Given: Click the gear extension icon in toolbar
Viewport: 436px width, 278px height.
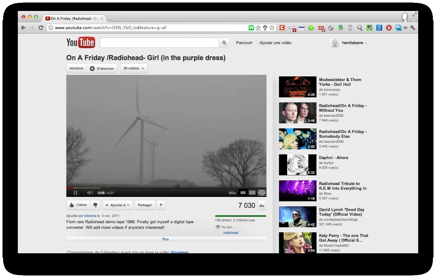Looking at the screenshot, I should pyautogui.click(x=331, y=28).
